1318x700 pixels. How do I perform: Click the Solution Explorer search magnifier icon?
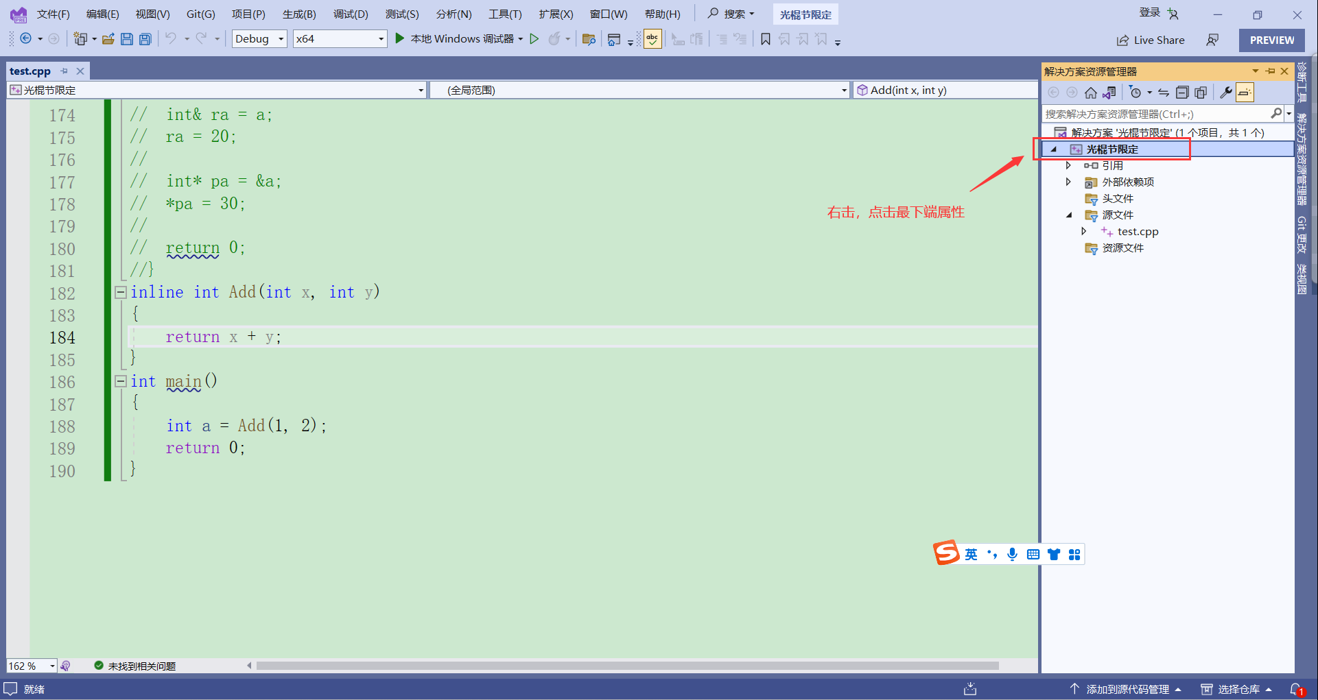(x=1276, y=113)
